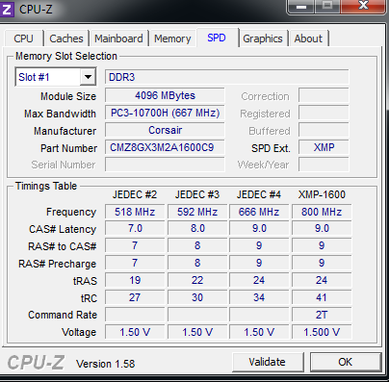Viewport: 389px width, 382px height.
Task: Click the Validate button
Action: [268, 362]
